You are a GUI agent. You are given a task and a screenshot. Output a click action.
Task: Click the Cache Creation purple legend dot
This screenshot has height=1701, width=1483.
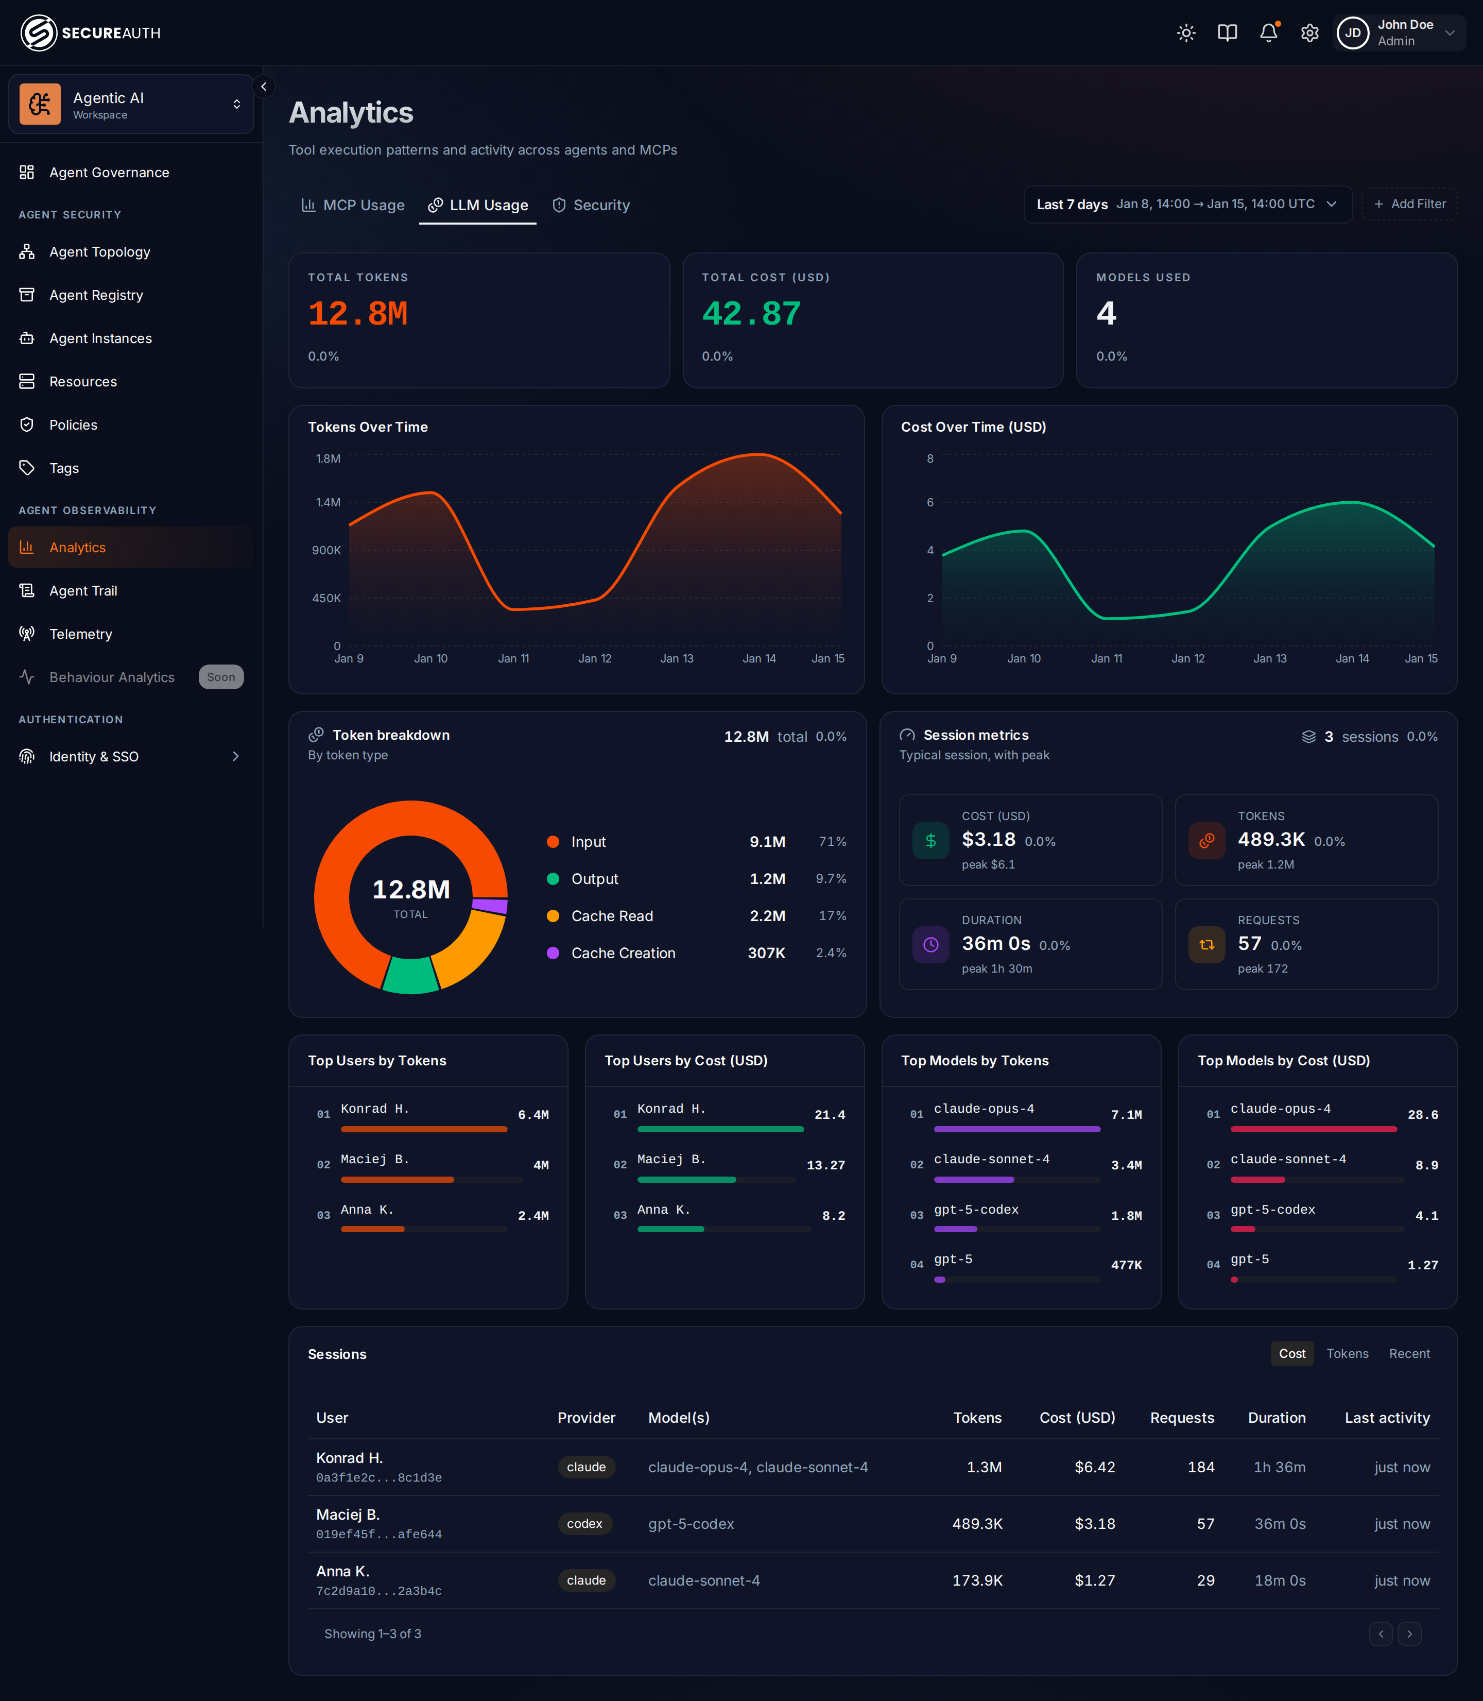pos(553,954)
